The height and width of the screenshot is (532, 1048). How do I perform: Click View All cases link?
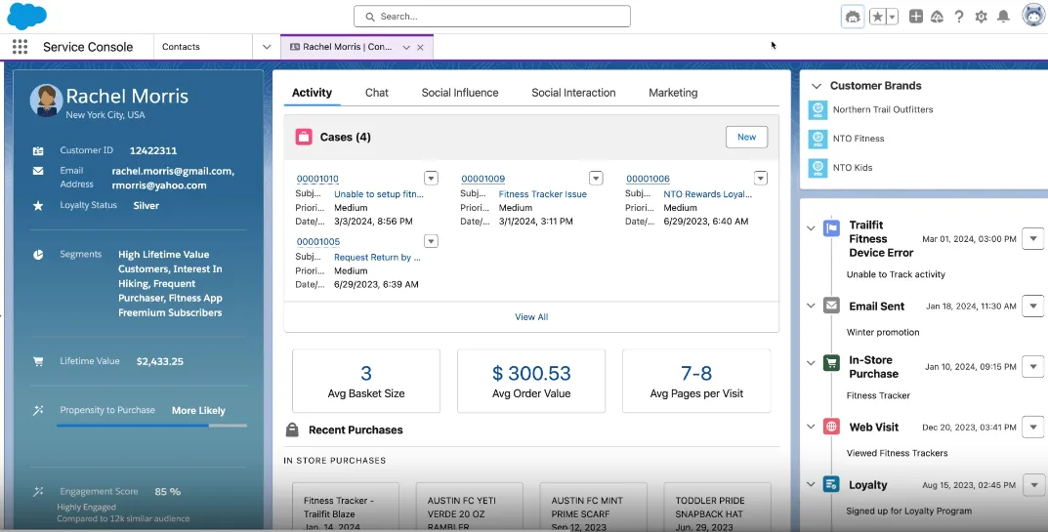(x=531, y=317)
